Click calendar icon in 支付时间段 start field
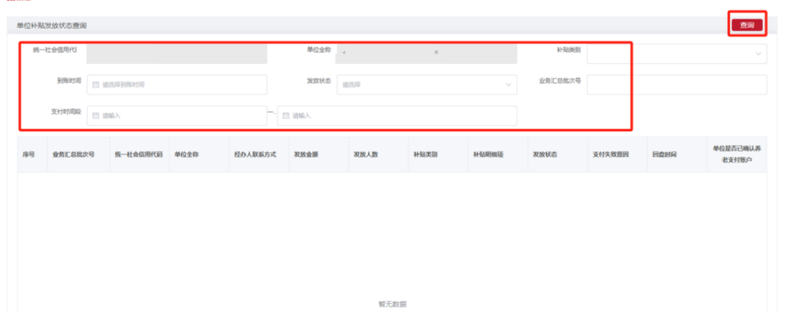 (x=95, y=116)
